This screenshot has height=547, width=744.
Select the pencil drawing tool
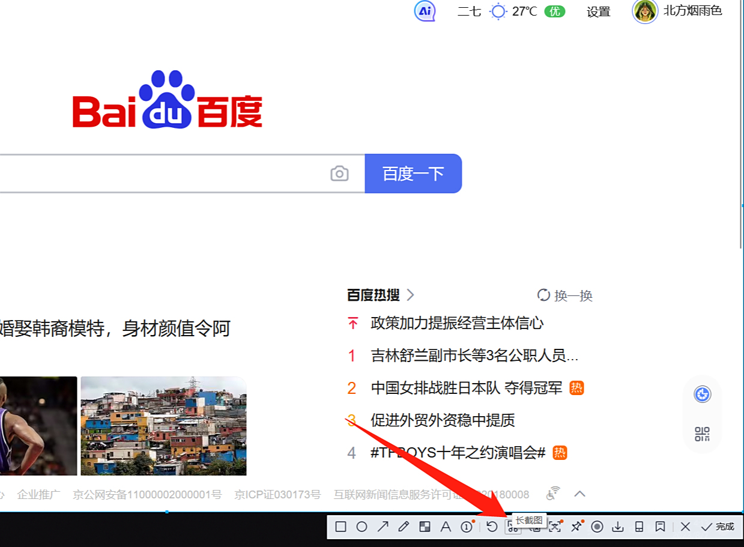(404, 527)
